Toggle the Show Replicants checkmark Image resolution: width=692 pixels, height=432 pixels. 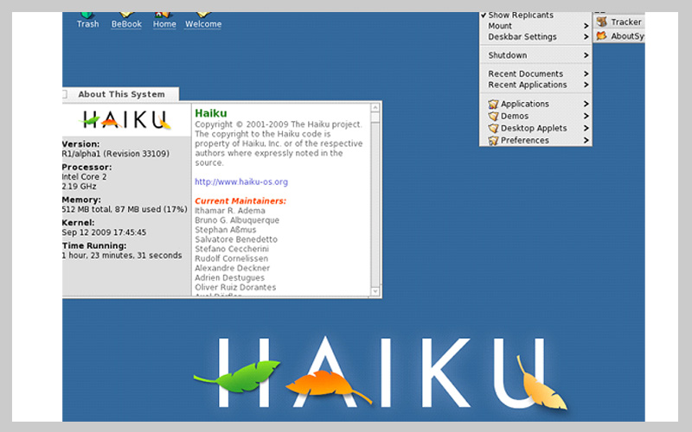[484, 15]
